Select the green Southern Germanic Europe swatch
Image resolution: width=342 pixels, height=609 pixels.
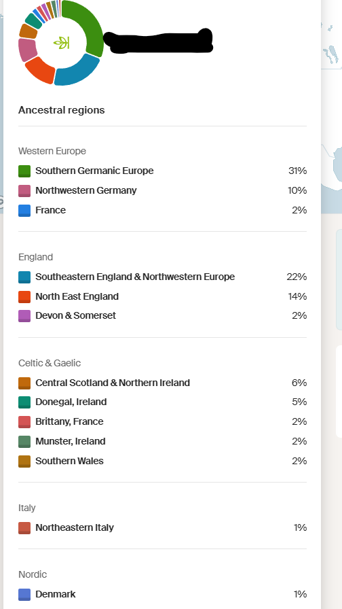24,171
